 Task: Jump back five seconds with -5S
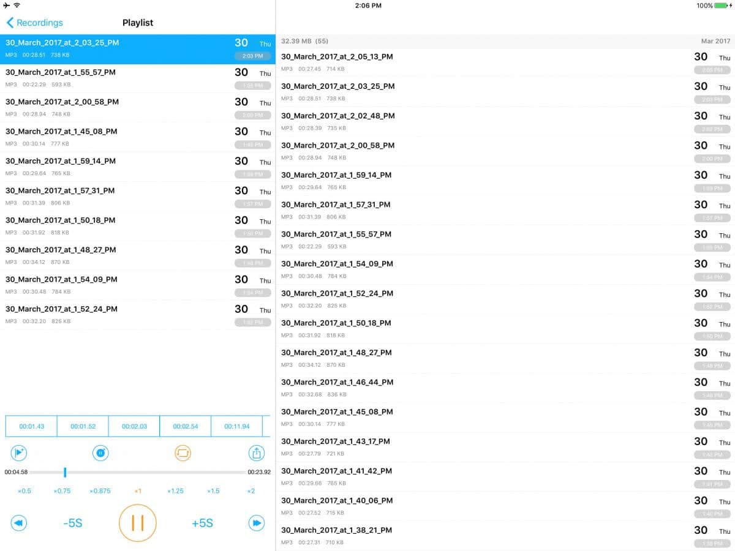[x=72, y=523]
